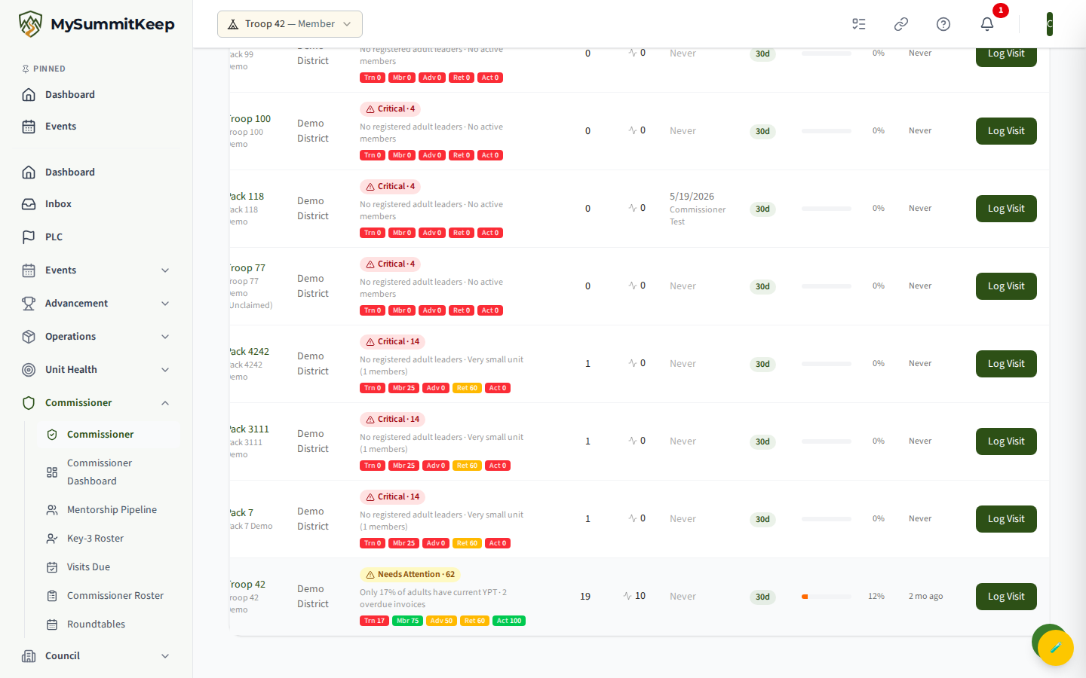This screenshot has width=1086, height=678.
Task: Open Commissioner Roster page
Action: 109,596
